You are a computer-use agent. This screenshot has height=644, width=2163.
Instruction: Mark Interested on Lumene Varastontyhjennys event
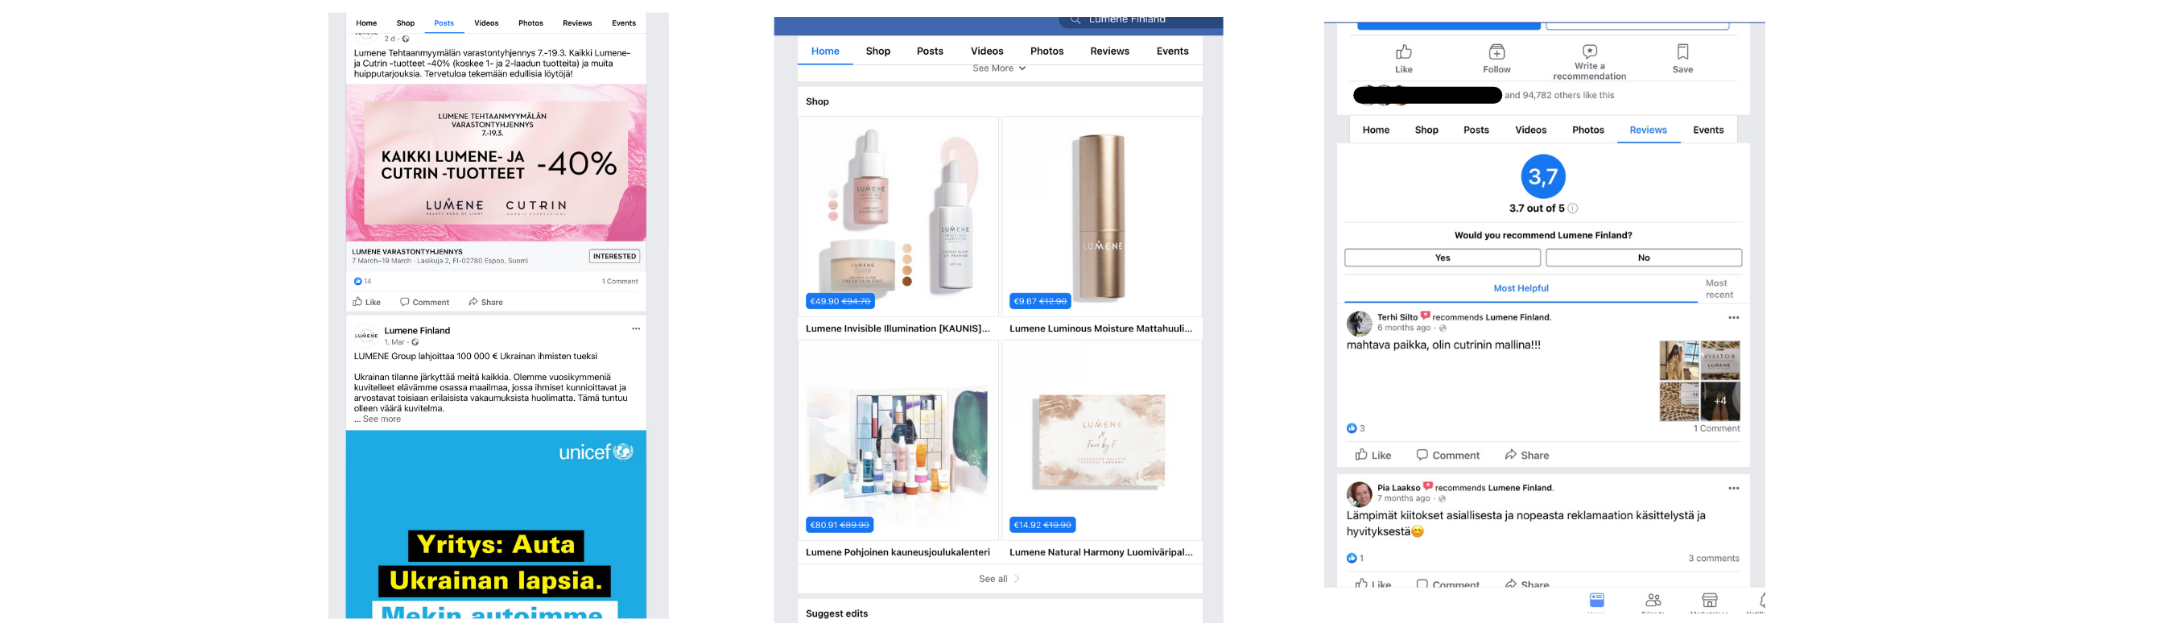pyautogui.click(x=613, y=256)
